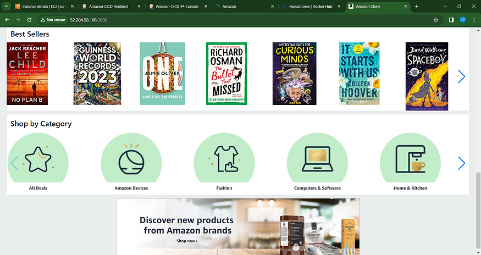Click the browser back arrow
The image size is (481, 255).
(7, 20)
